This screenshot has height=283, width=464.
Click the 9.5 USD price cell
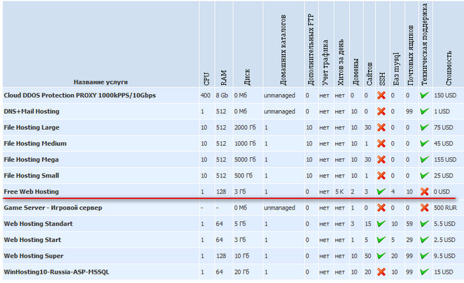click(445, 256)
